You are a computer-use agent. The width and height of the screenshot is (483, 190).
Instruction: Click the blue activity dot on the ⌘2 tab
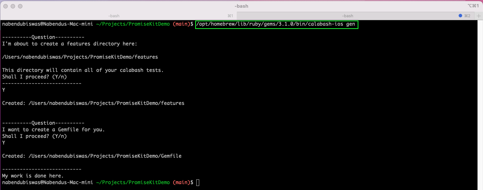click(461, 16)
